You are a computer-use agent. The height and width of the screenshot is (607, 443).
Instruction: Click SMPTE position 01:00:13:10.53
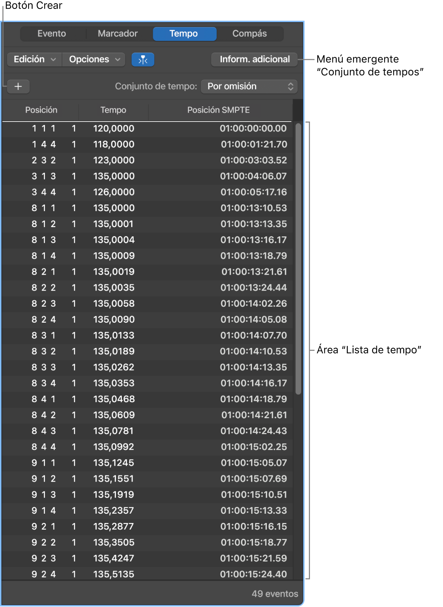[253, 208]
